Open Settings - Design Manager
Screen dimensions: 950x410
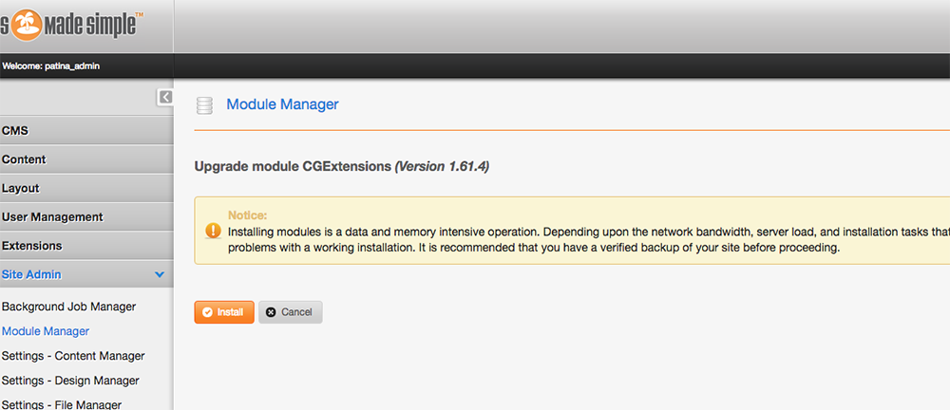click(70, 381)
